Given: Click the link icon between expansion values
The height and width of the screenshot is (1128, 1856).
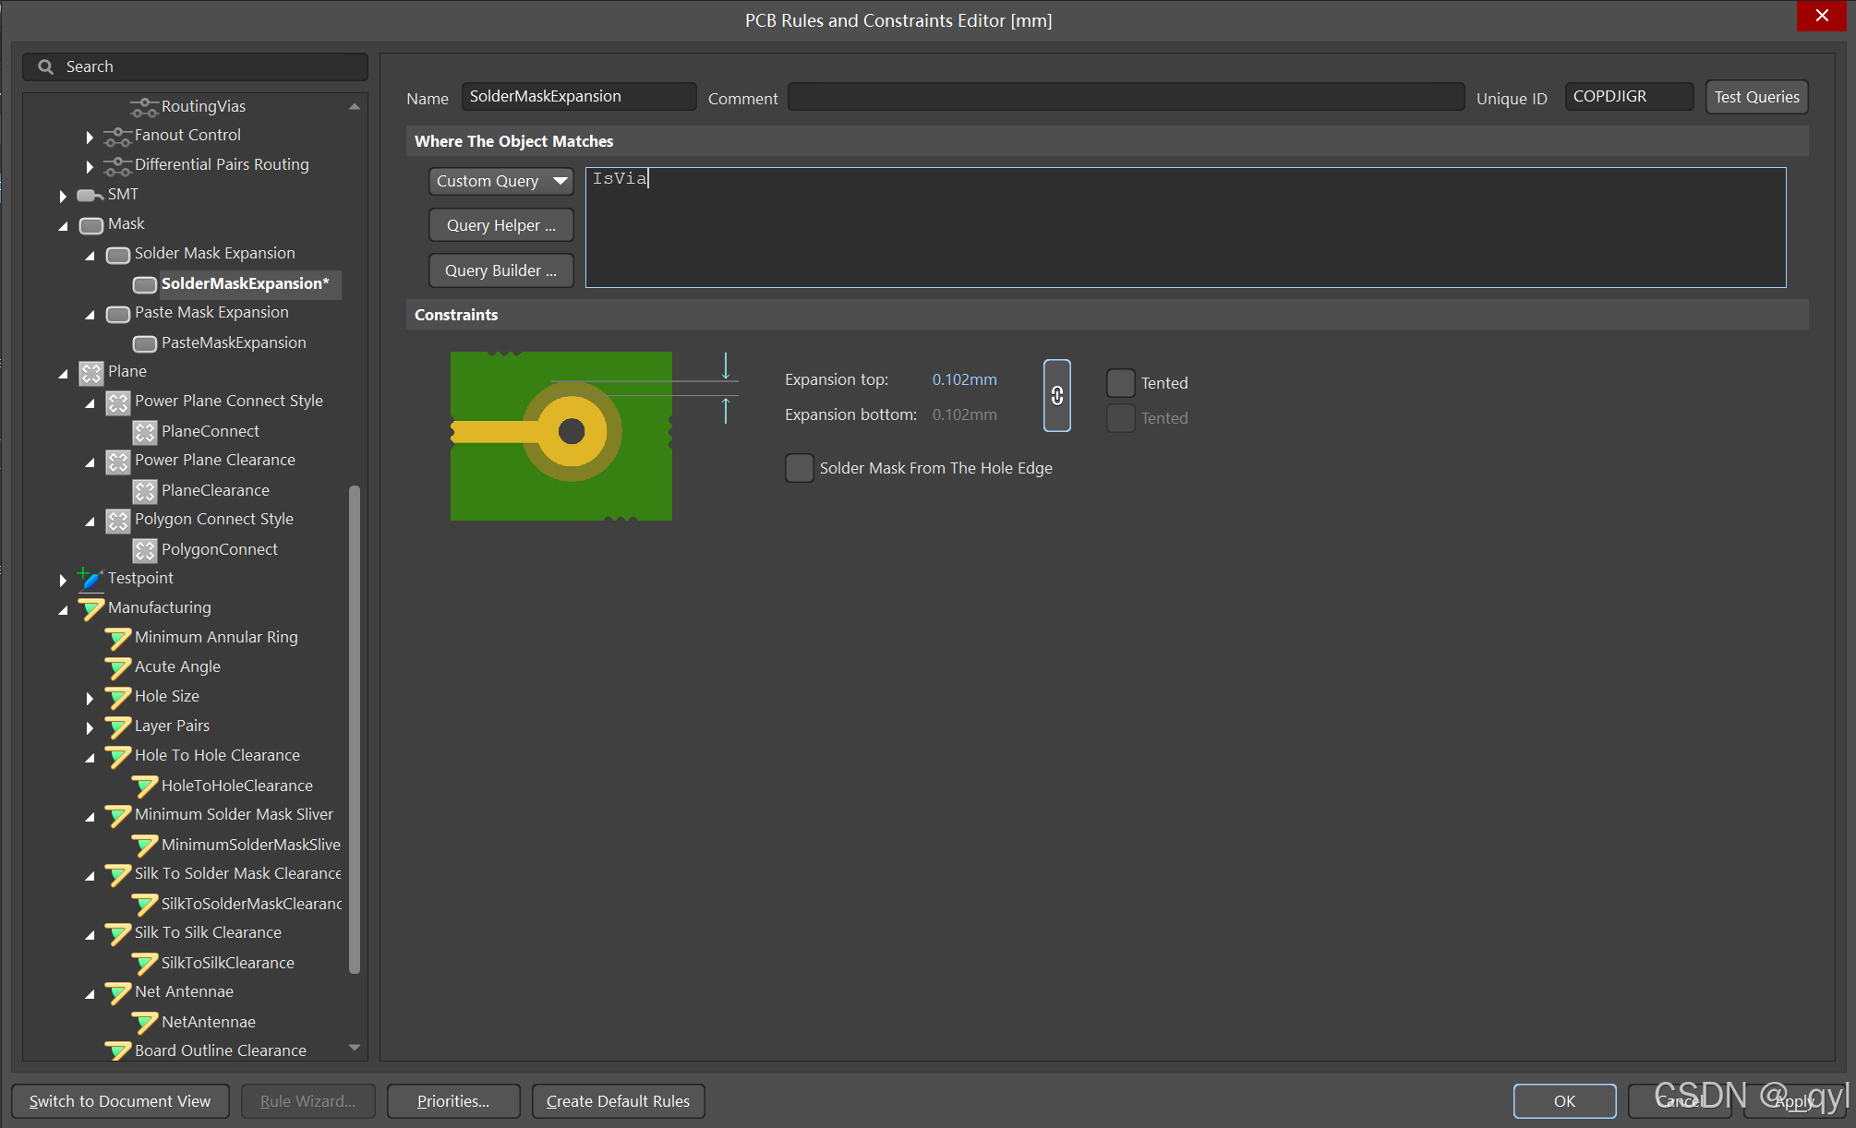Looking at the screenshot, I should point(1056,396).
